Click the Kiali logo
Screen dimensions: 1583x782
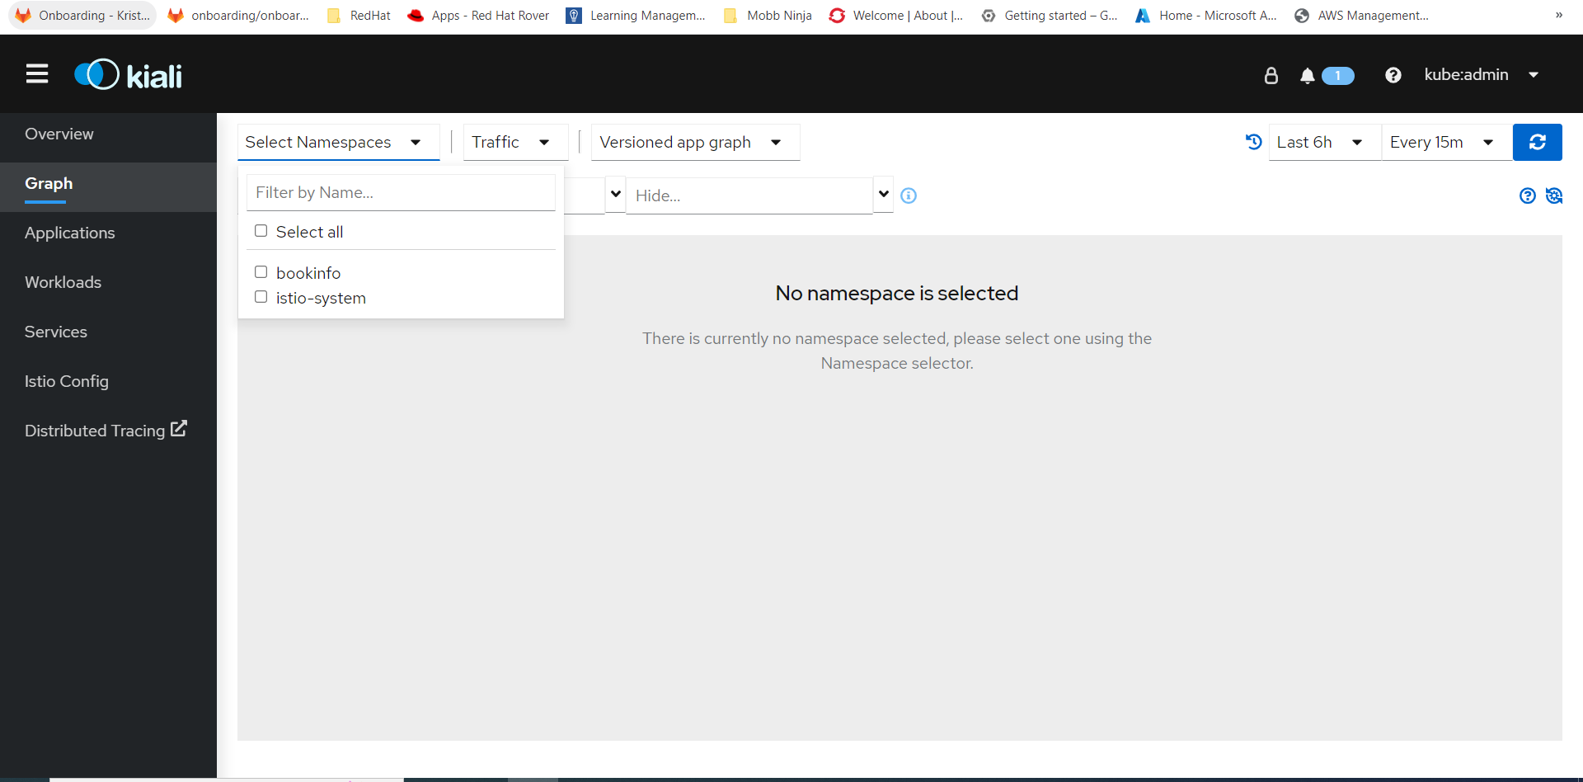(128, 75)
